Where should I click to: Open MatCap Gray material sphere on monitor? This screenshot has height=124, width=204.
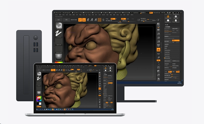pos(59,57)
